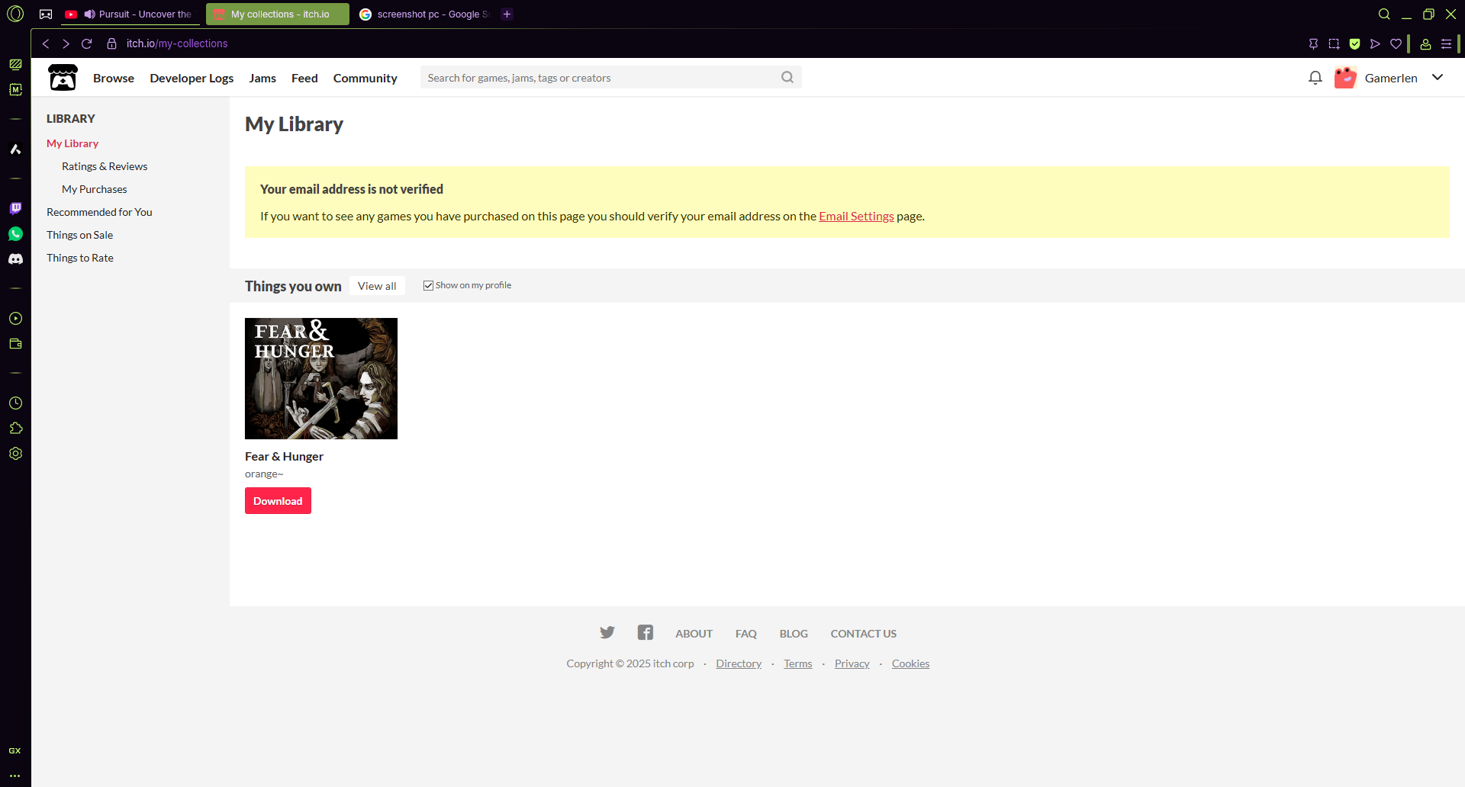Click the padlock site info icon
The image size is (1465, 787).
click(111, 43)
